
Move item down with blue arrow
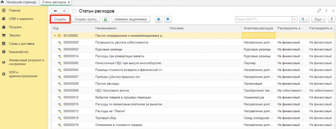[168, 19]
